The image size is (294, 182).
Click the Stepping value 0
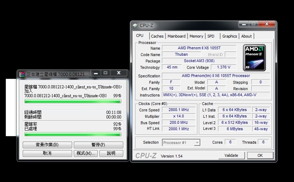(x=260, y=82)
